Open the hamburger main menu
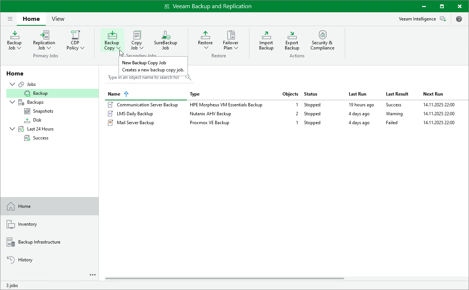The image size is (469, 290). 10,19
